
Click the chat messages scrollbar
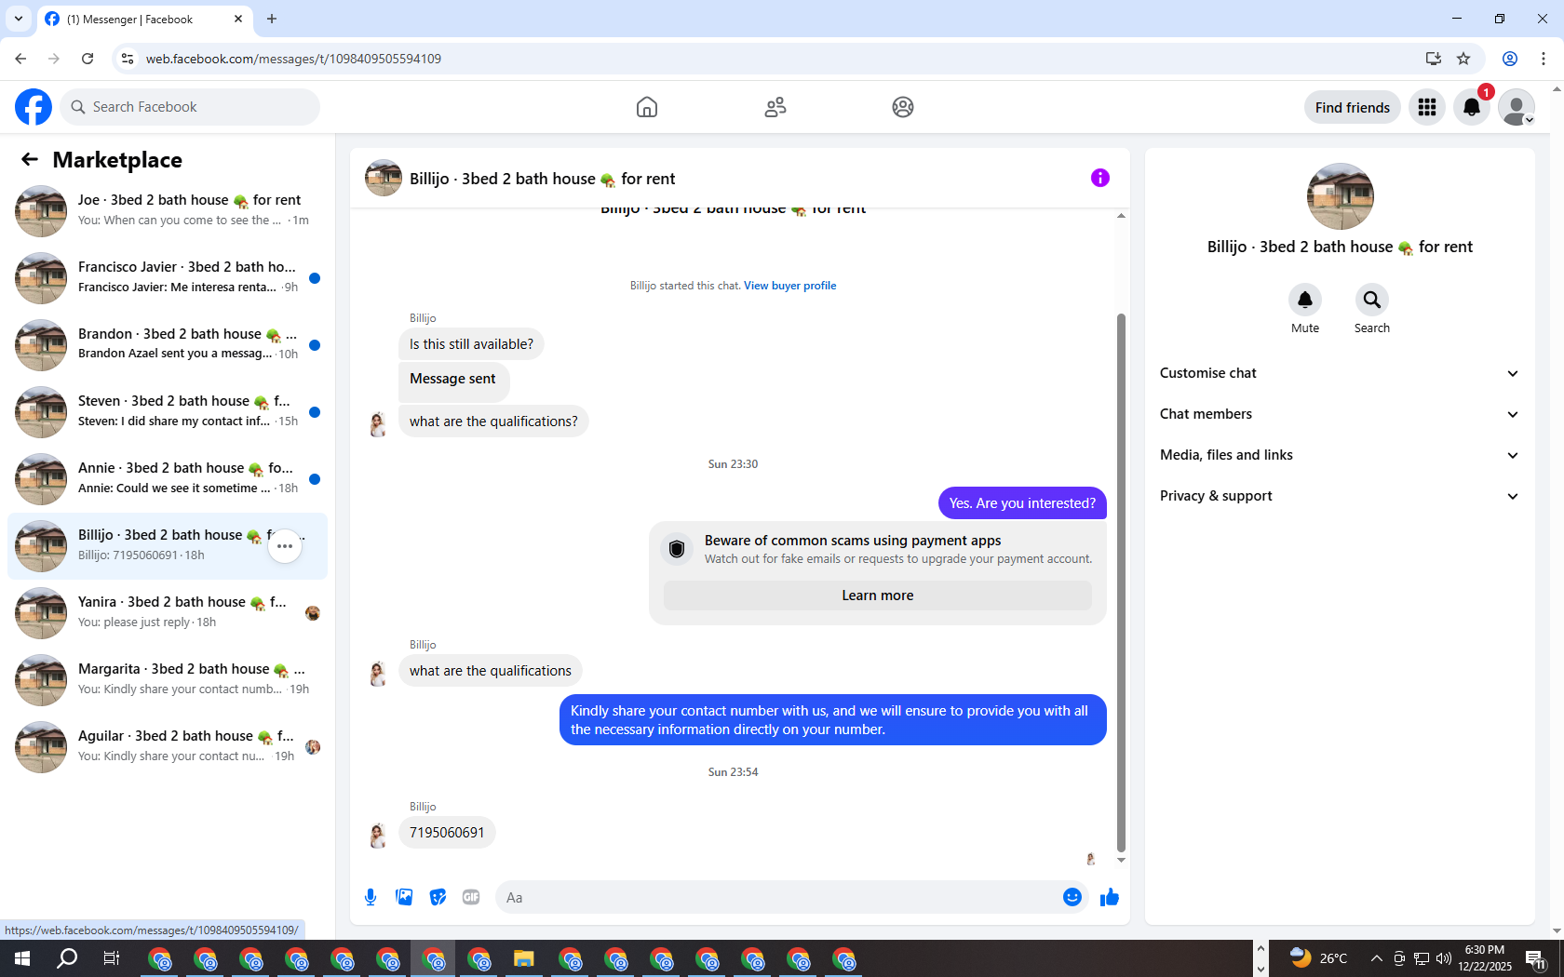pyautogui.click(x=1121, y=582)
